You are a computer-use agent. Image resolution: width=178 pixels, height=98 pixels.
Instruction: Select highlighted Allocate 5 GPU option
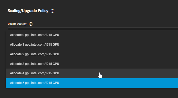pyautogui.click(x=92, y=83)
